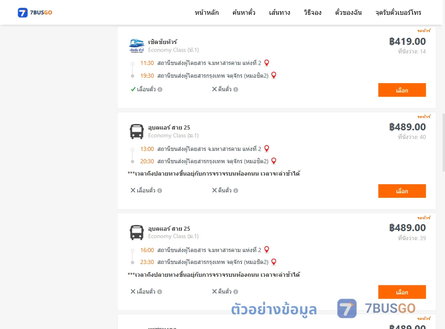
Task: Select the 16:00 อุบลแอร์ trip with เลือก
Action: [x=402, y=292]
